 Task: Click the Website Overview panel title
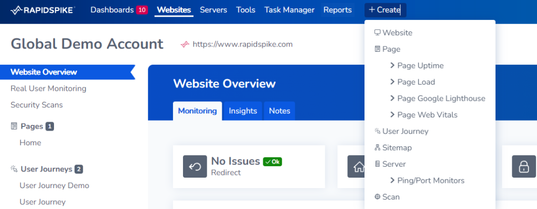(x=224, y=84)
